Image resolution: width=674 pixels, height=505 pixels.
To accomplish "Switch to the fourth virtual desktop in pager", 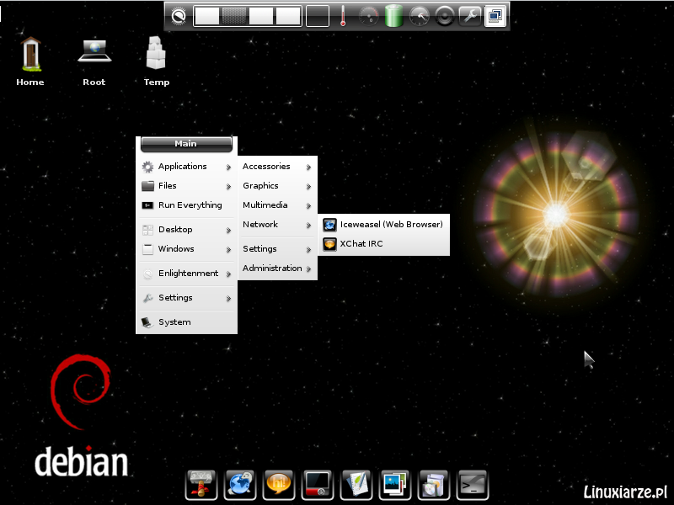I will click(x=288, y=16).
